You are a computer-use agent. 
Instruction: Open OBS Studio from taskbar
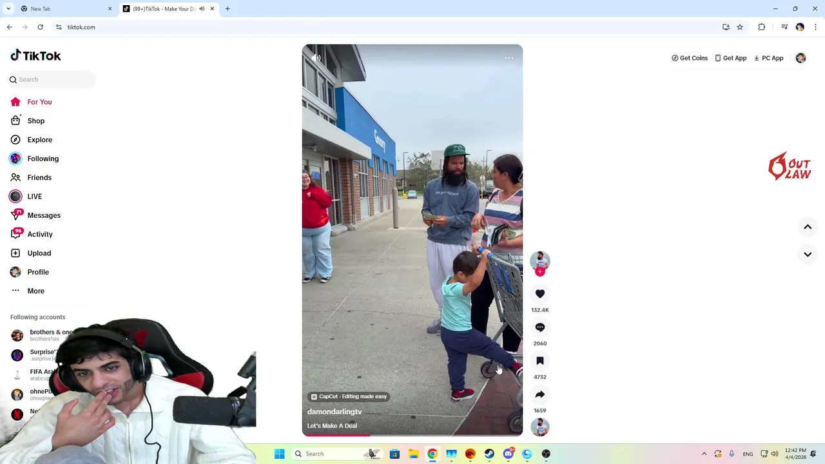(546, 454)
